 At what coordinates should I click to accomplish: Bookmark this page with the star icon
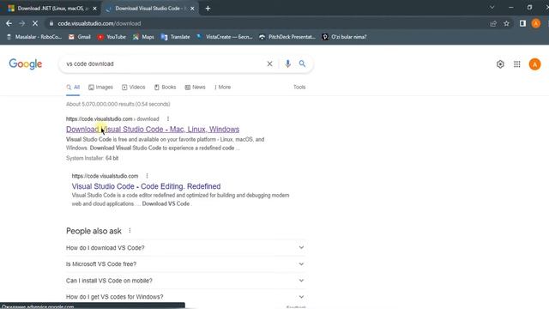tap(506, 23)
